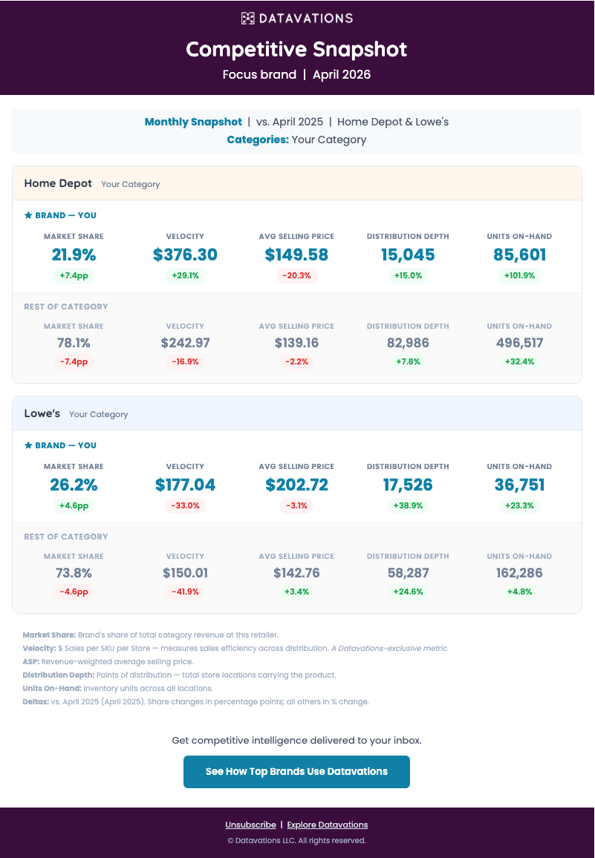
Task: Open See How Top Brands Use Datavations
Action: [296, 772]
